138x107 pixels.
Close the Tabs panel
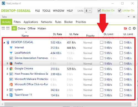[134, 17]
